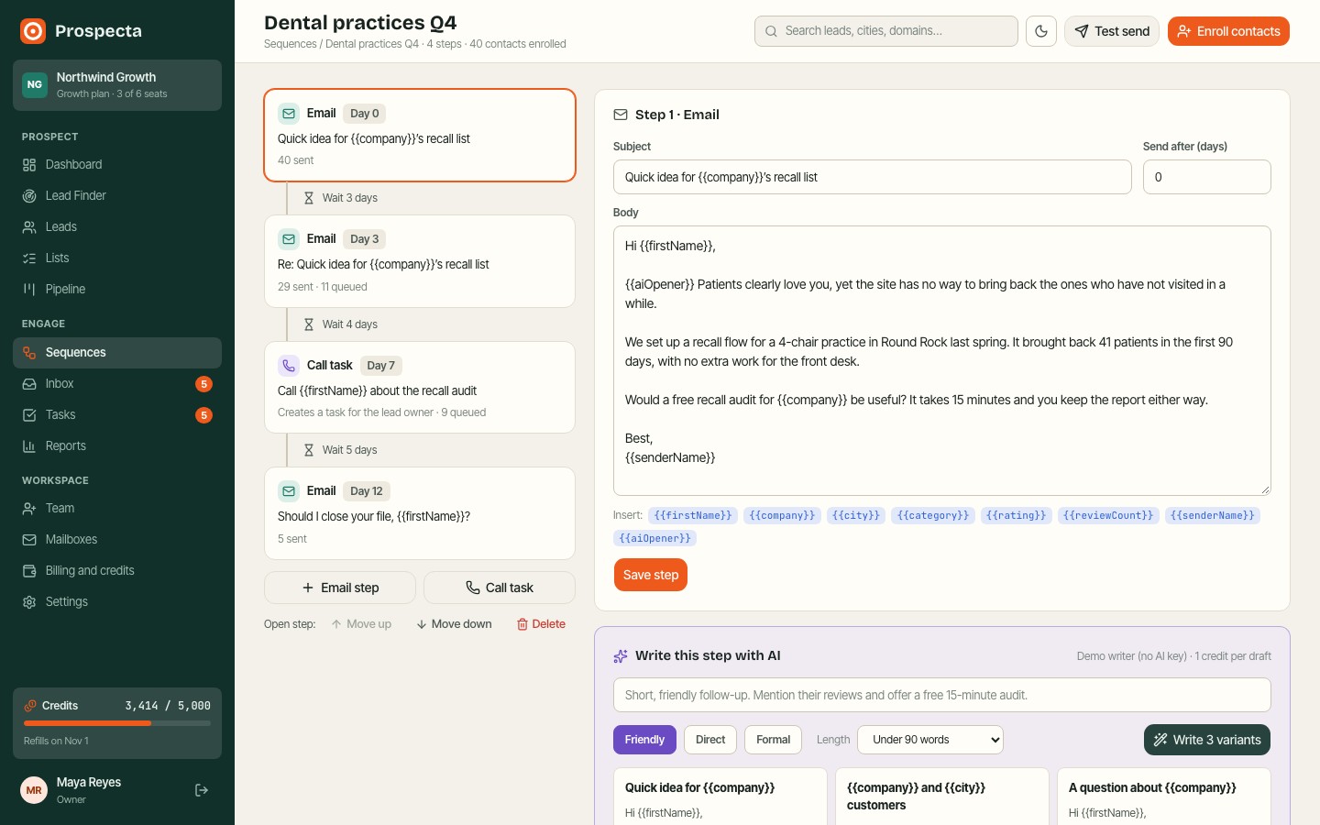Click the Billing and credits wallet icon

[x=29, y=571]
